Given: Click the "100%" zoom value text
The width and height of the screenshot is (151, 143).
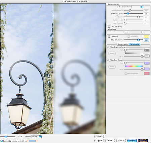Looking at the screenshot, I should [20, 137].
